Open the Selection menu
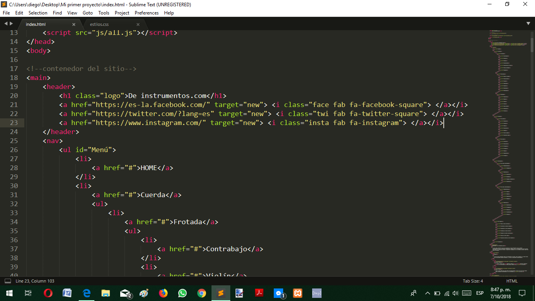The height and width of the screenshot is (301, 535). point(38,13)
